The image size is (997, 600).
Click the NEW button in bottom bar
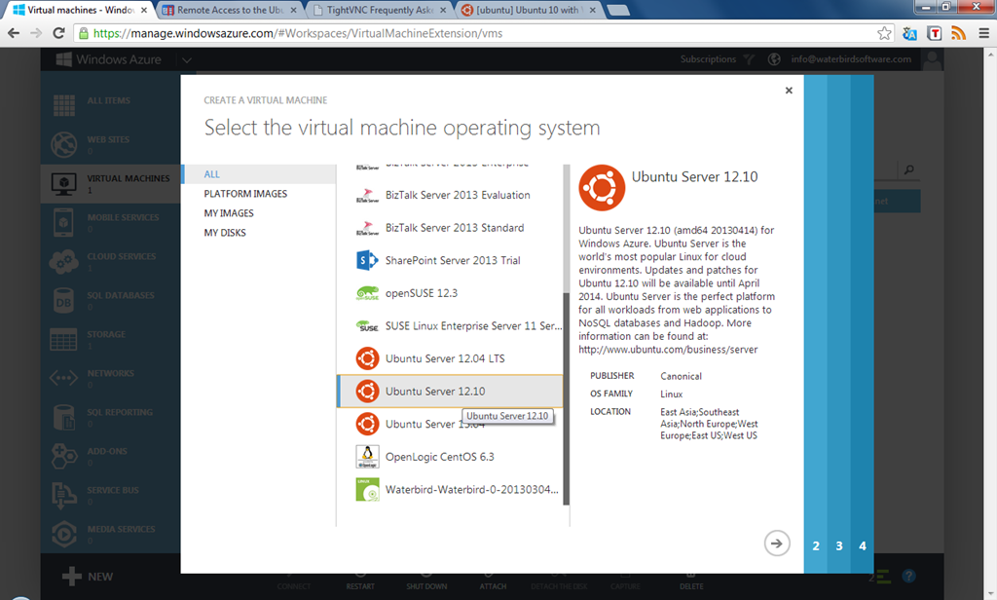(x=88, y=577)
